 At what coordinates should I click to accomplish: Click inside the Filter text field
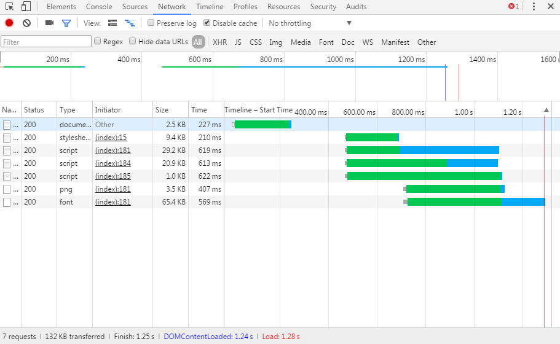click(46, 42)
